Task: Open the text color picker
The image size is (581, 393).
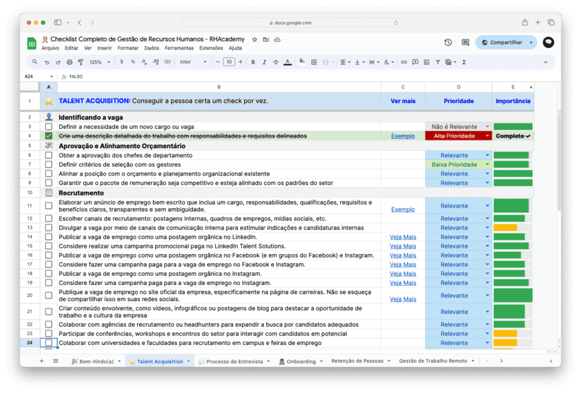Action: (x=287, y=62)
